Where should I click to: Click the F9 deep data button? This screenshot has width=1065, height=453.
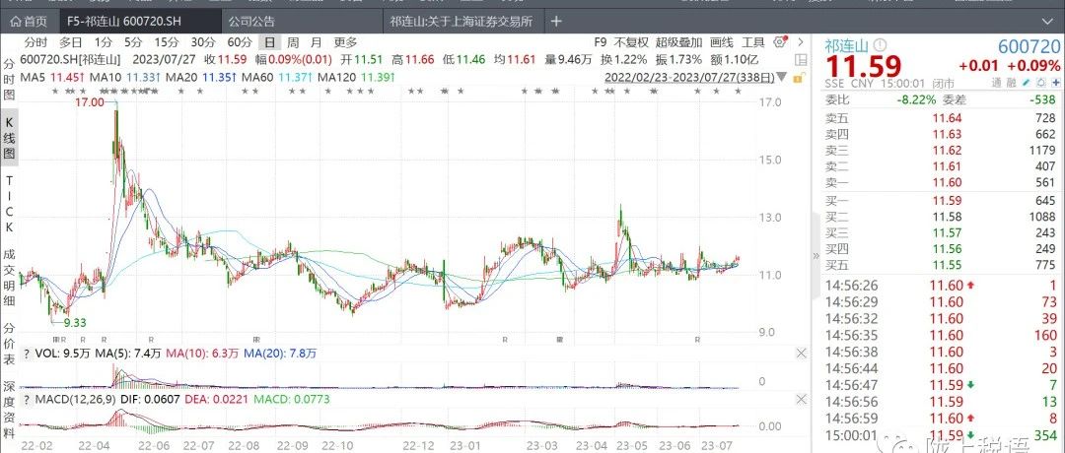[601, 42]
